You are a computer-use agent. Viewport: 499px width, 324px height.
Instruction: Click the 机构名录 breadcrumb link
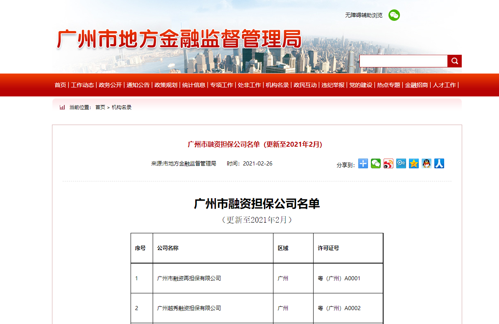122,107
